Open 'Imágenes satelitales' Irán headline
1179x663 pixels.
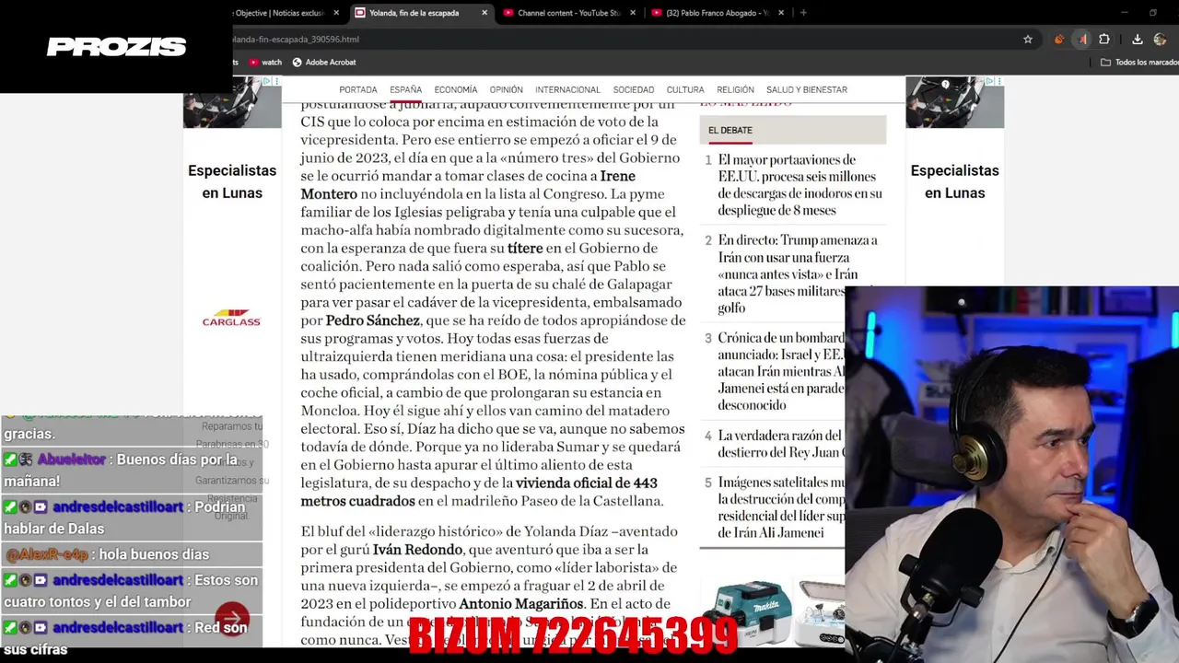[x=781, y=507]
